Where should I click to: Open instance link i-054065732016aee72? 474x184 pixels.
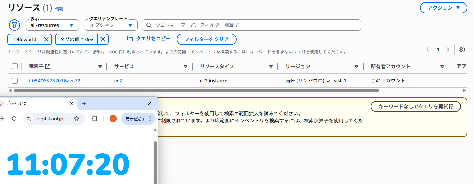pyautogui.click(x=54, y=81)
